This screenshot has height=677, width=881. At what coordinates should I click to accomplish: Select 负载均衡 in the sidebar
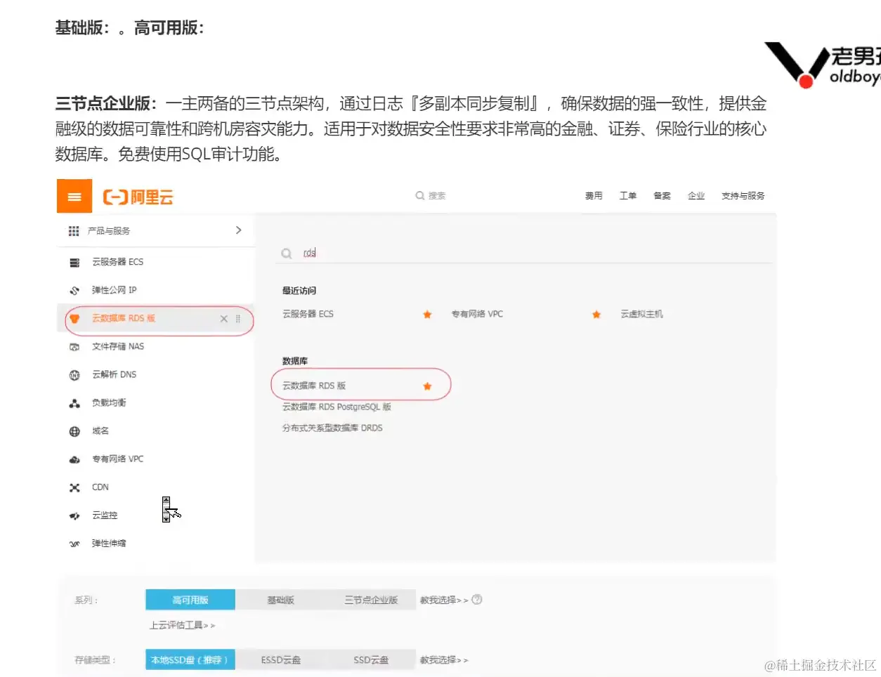click(109, 402)
